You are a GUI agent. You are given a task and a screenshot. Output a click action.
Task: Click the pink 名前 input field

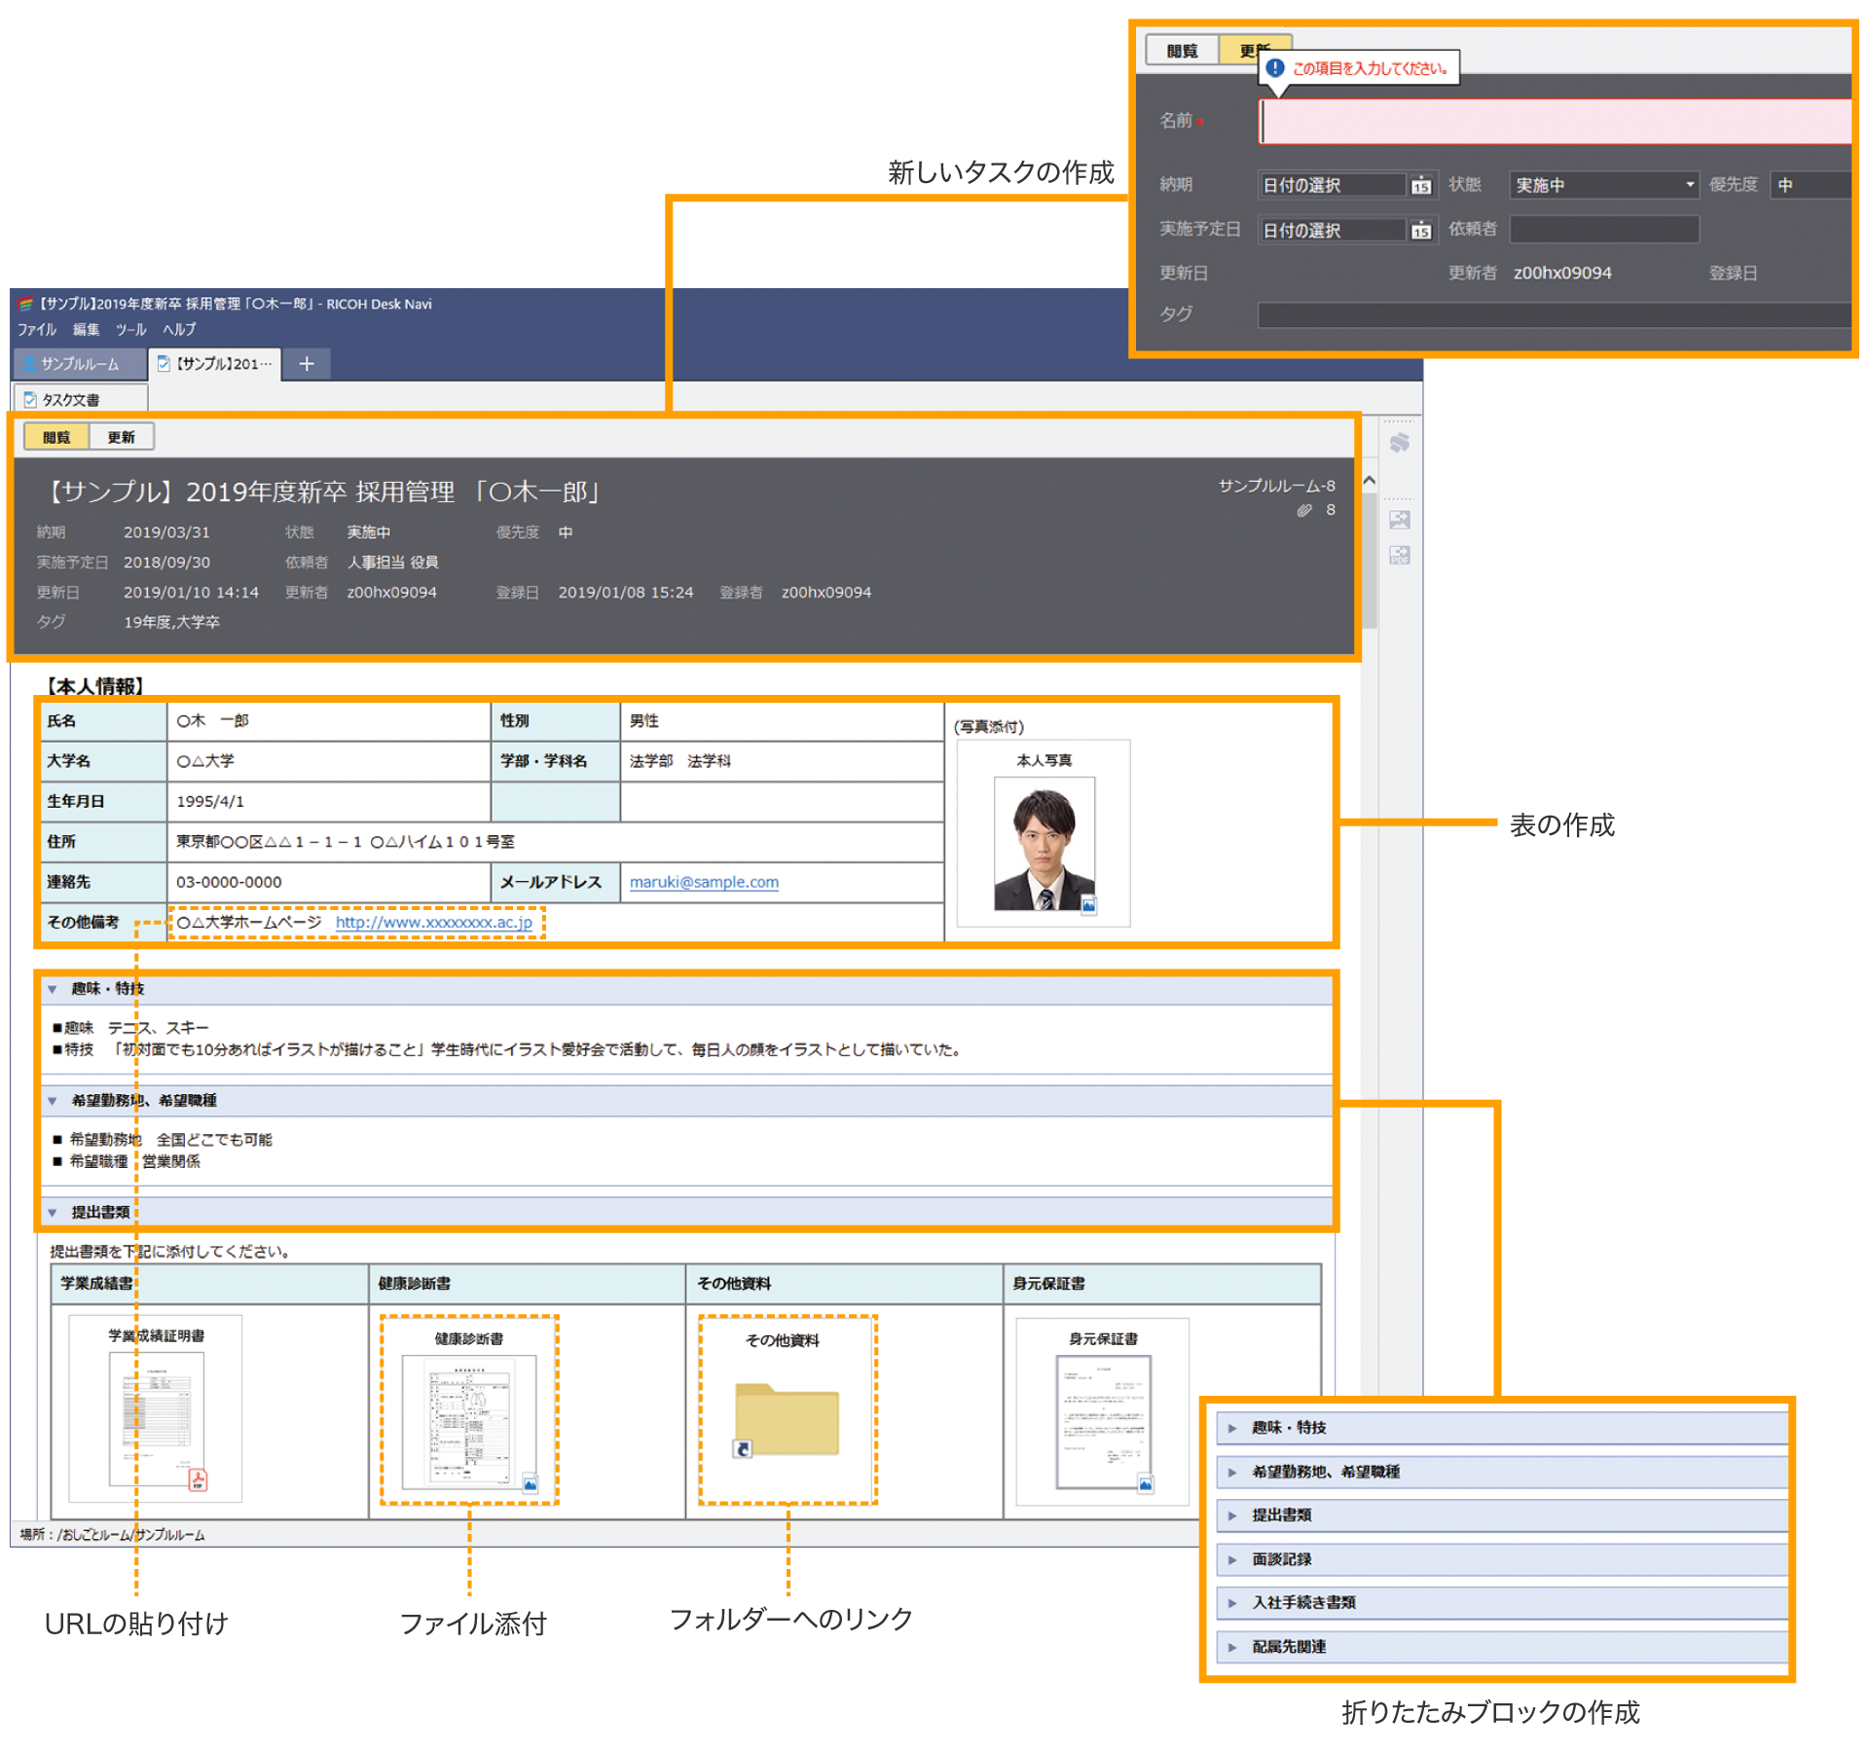1555,122
